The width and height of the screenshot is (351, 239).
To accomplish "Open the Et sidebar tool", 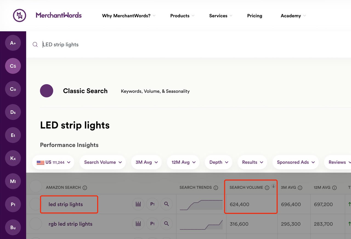I will (13, 135).
